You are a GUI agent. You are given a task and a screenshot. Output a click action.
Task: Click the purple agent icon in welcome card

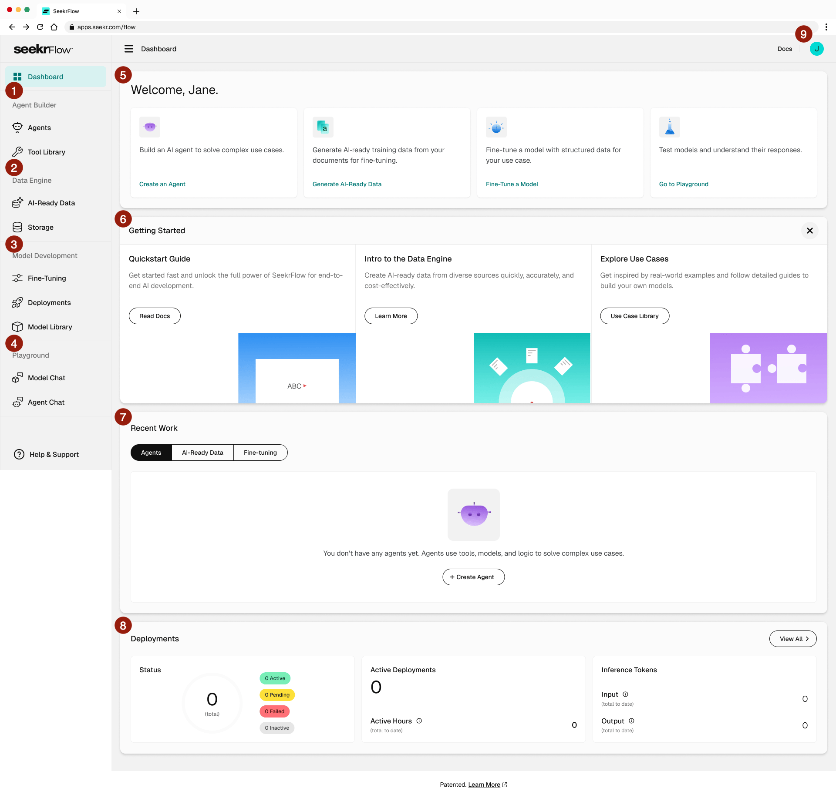click(x=150, y=127)
